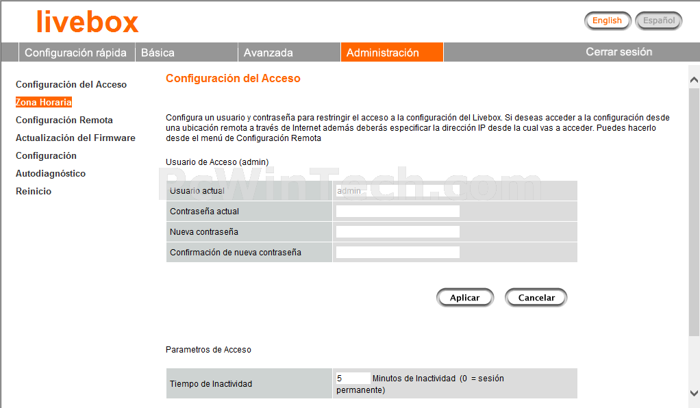The image size is (700, 408).
Task: Open the Reinicio sidebar link
Action: click(34, 191)
